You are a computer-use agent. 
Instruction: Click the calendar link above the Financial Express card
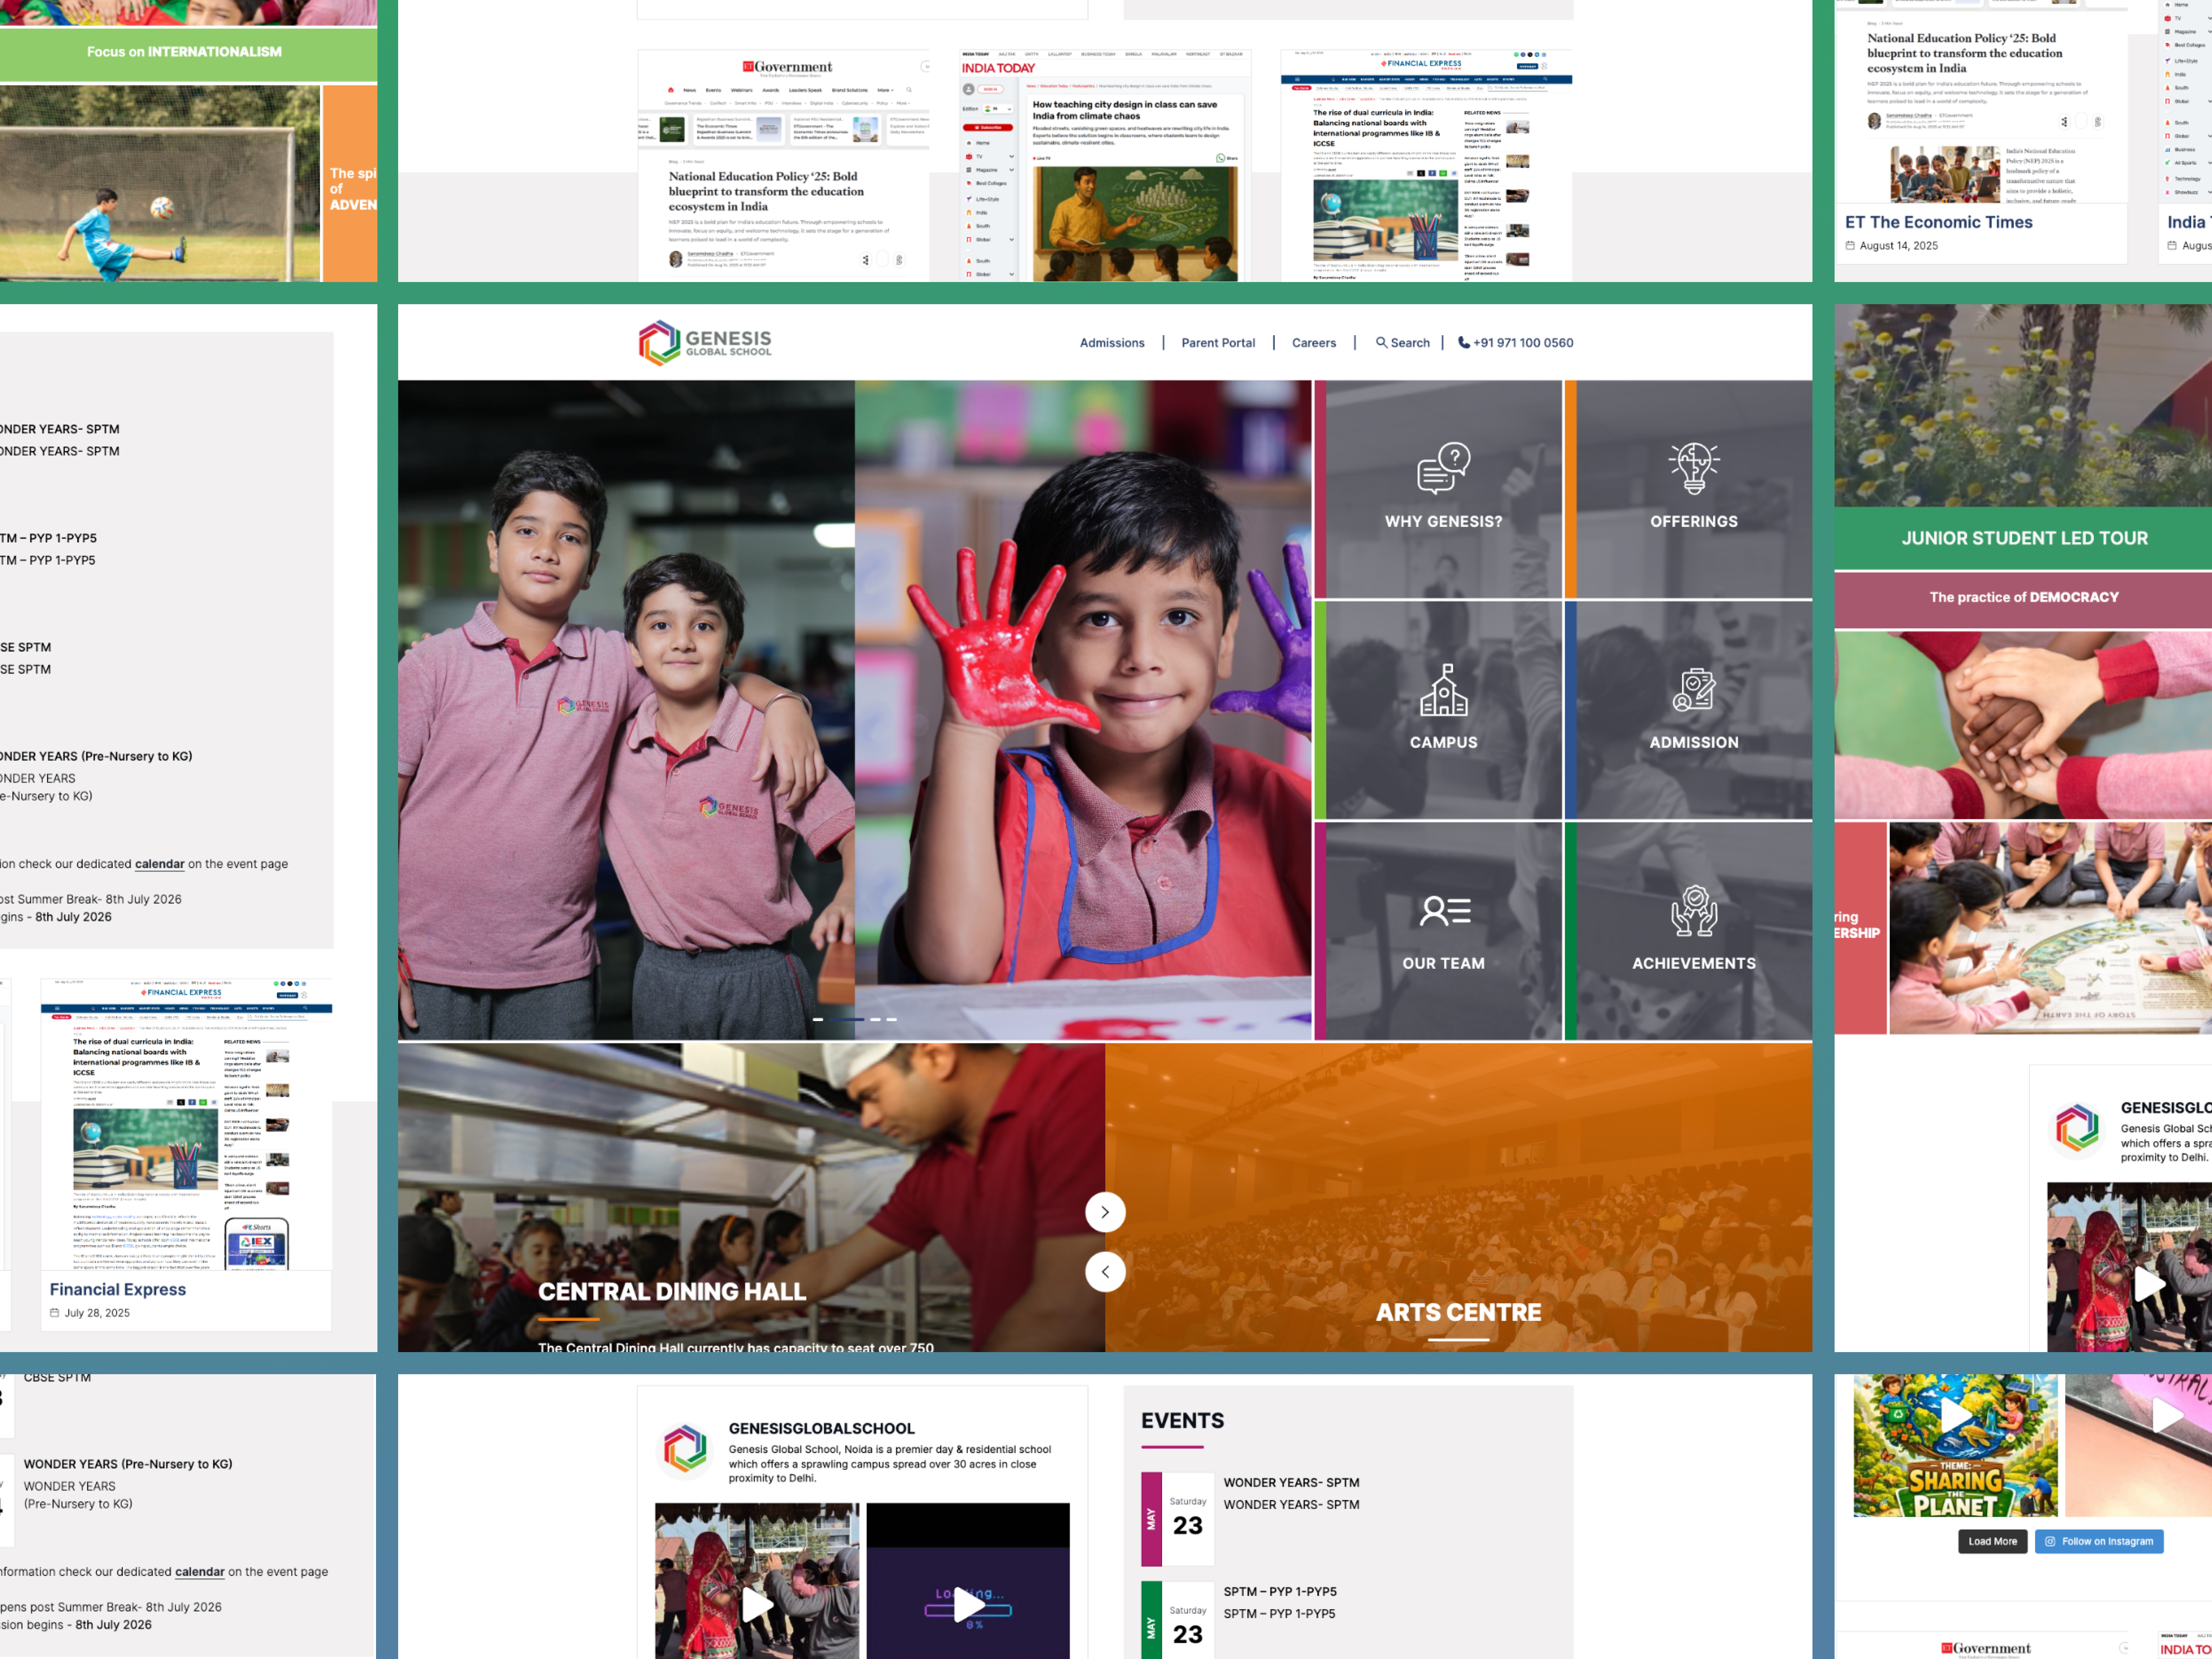point(160,864)
